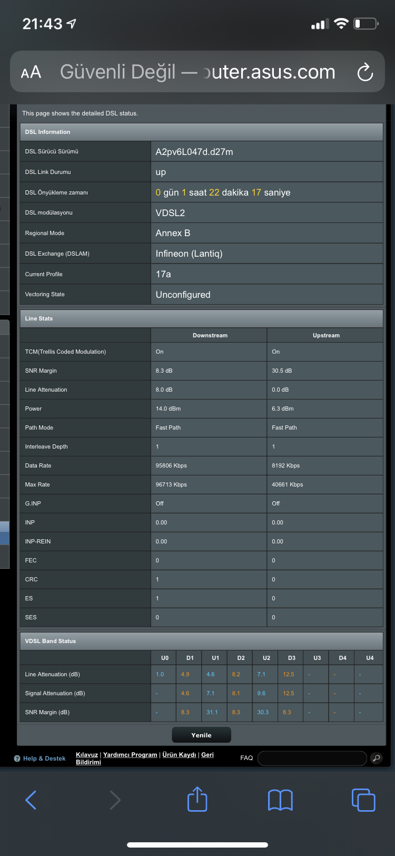
Task: Select the DSL uptime value row
Action: [223, 192]
